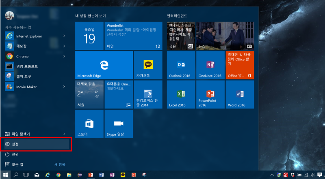This screenshot has height=179, width=325.
Task: Expand Movie Maker jump list arrow
Action: 64,87
